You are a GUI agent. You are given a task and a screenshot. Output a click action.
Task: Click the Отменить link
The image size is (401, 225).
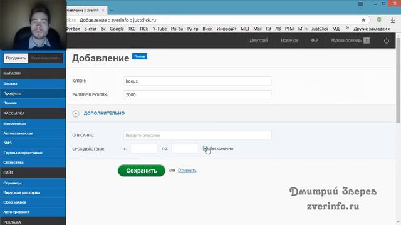[187, 170]
